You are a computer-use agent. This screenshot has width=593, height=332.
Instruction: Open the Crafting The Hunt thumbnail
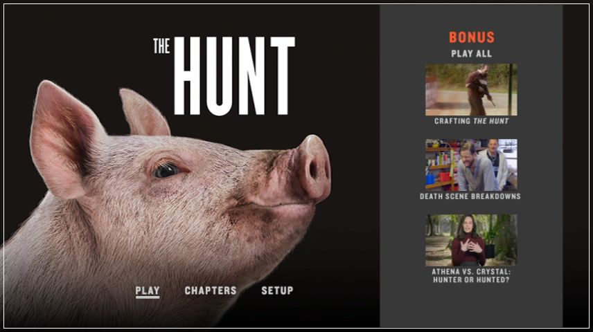point(471,90)
